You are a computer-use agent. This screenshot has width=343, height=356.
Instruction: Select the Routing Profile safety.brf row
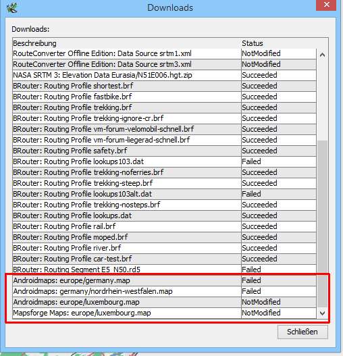(x=164, y=151)
